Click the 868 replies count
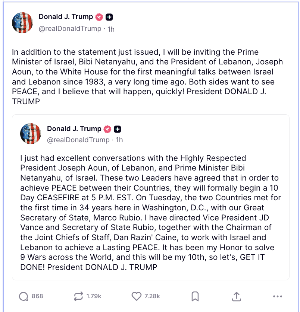The image size is (300, 312). click(x=37, y=296)
